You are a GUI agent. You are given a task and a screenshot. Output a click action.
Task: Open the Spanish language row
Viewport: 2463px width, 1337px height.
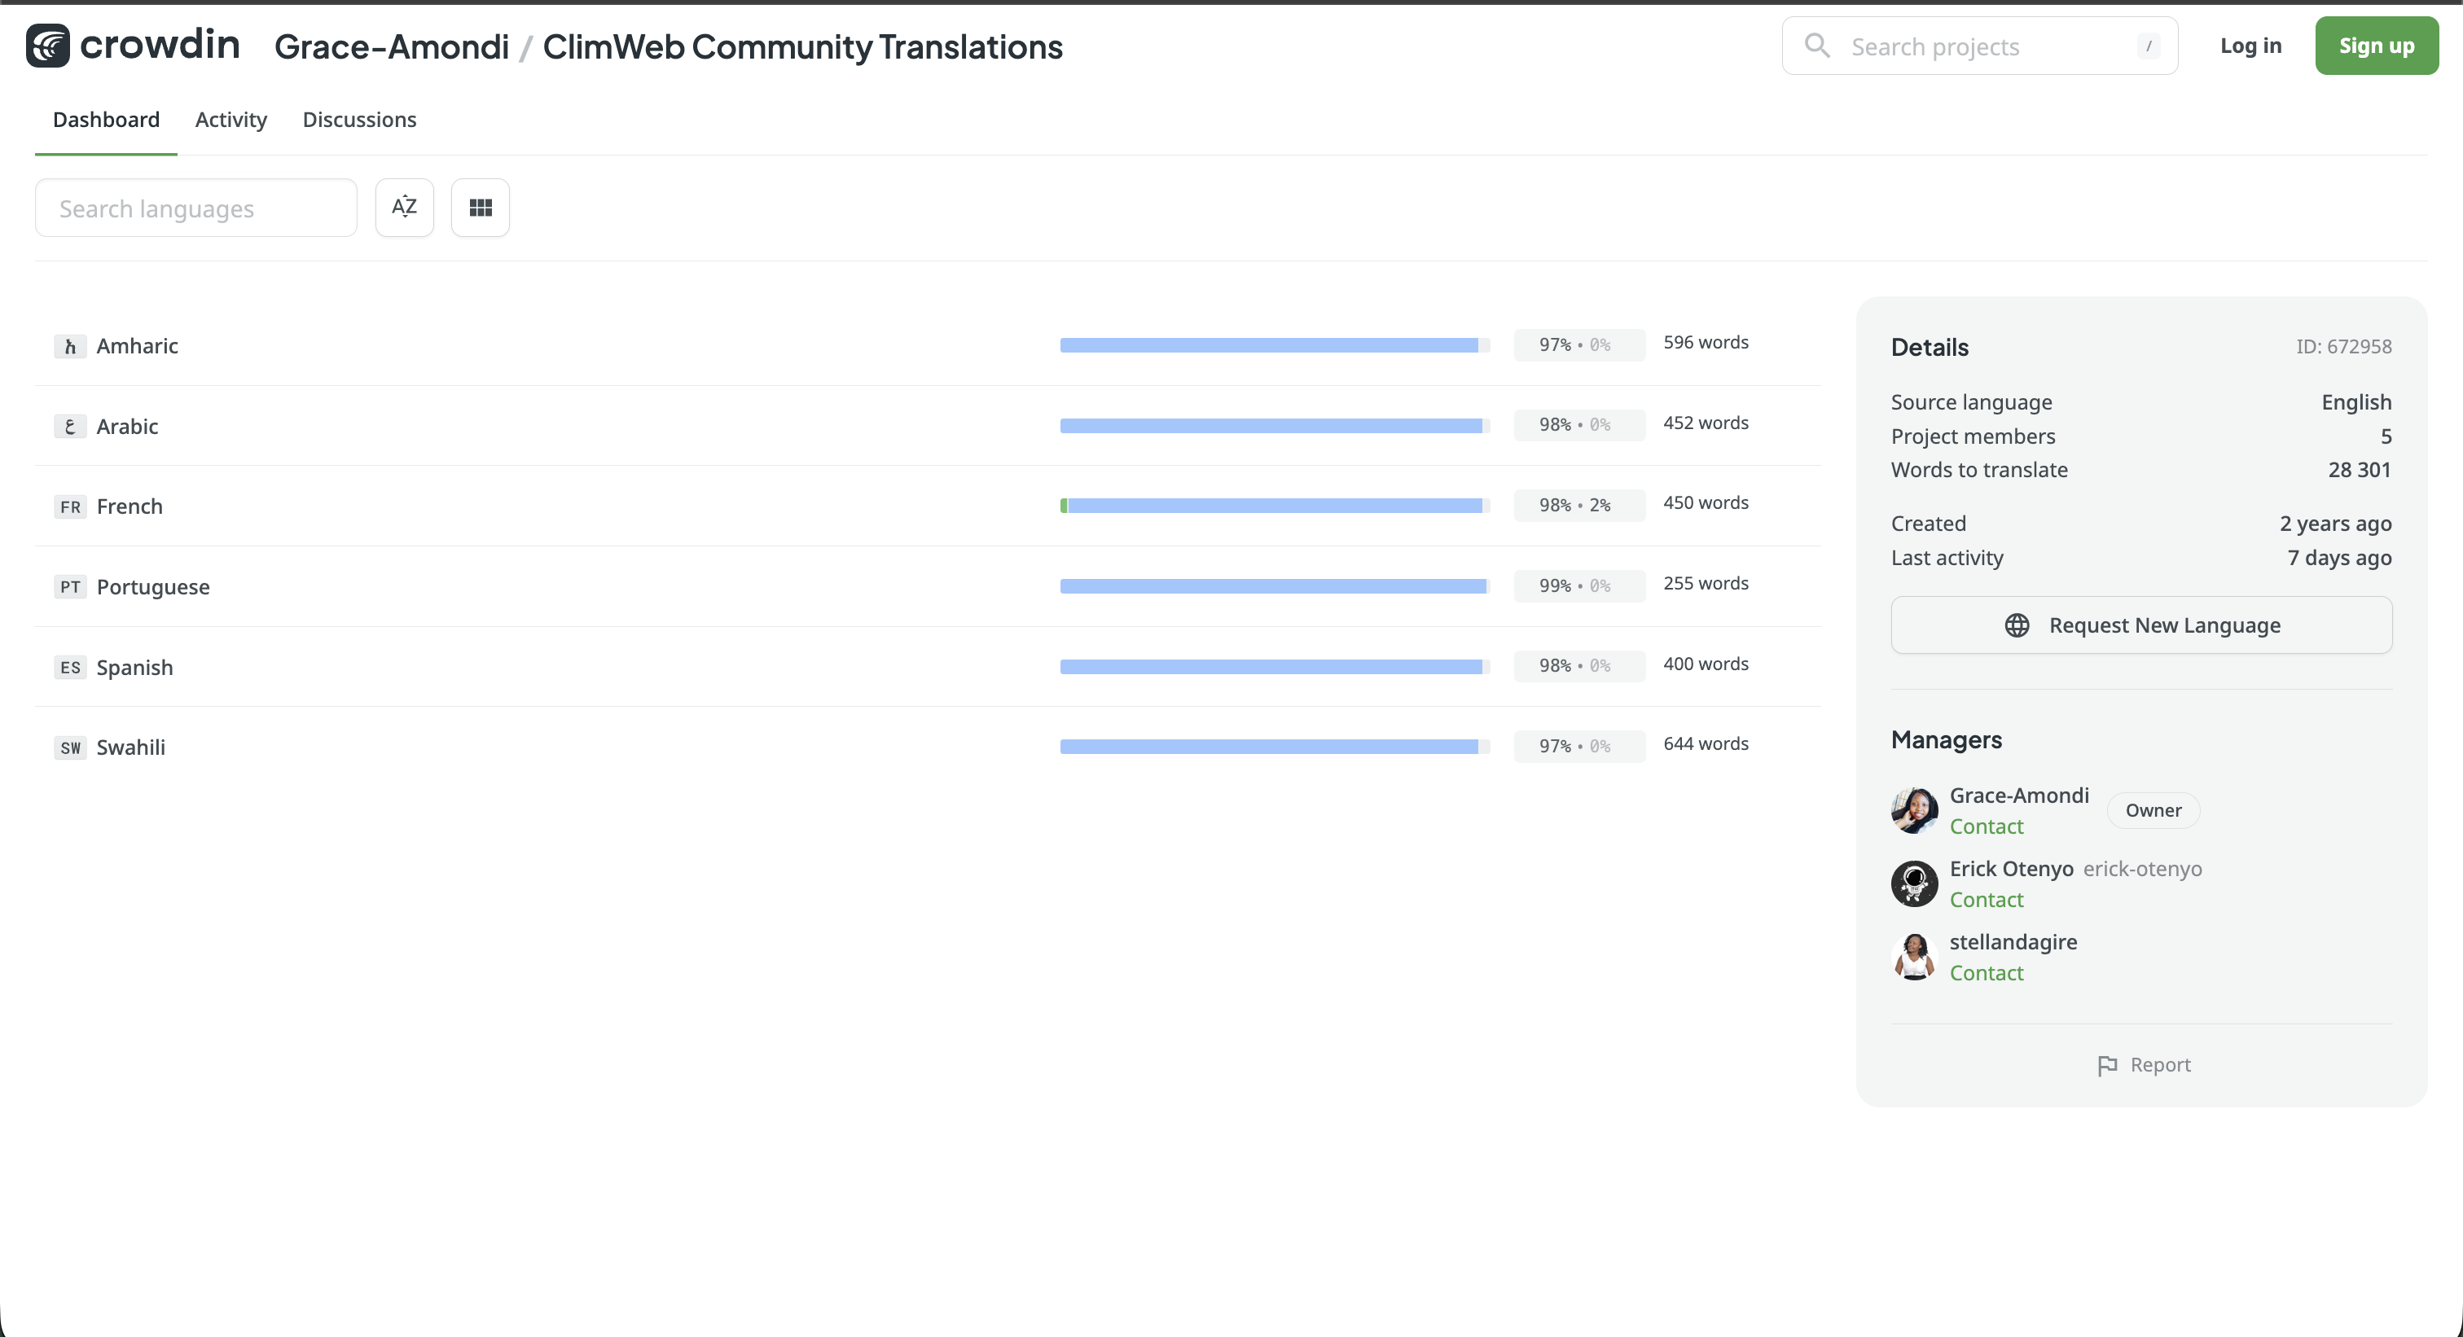[x=928, y=667]
